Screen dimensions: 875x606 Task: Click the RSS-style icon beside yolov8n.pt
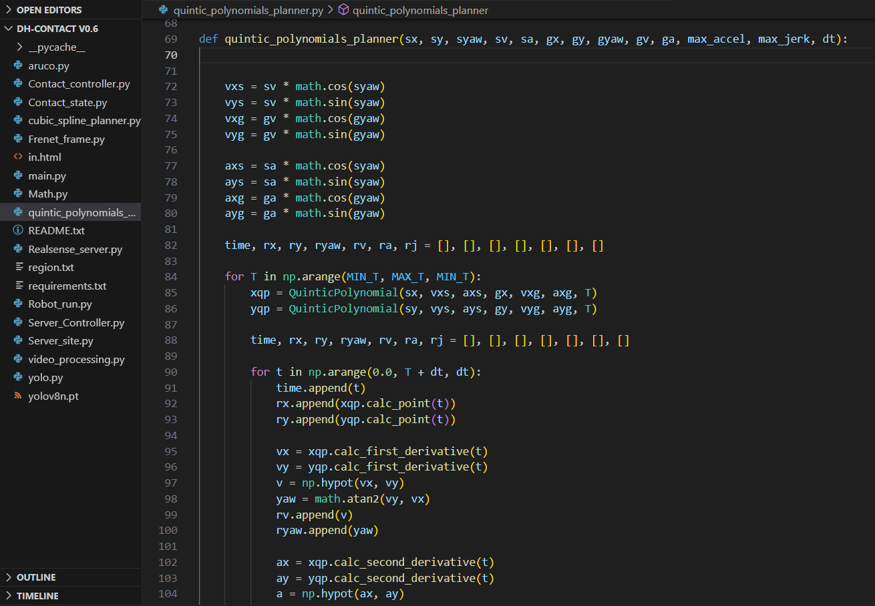(18, 396)
